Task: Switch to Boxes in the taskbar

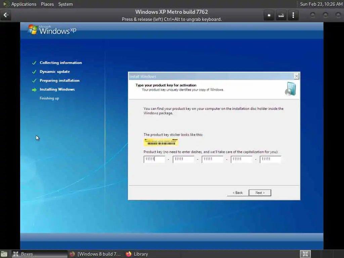Action: [x=40, y=254]
